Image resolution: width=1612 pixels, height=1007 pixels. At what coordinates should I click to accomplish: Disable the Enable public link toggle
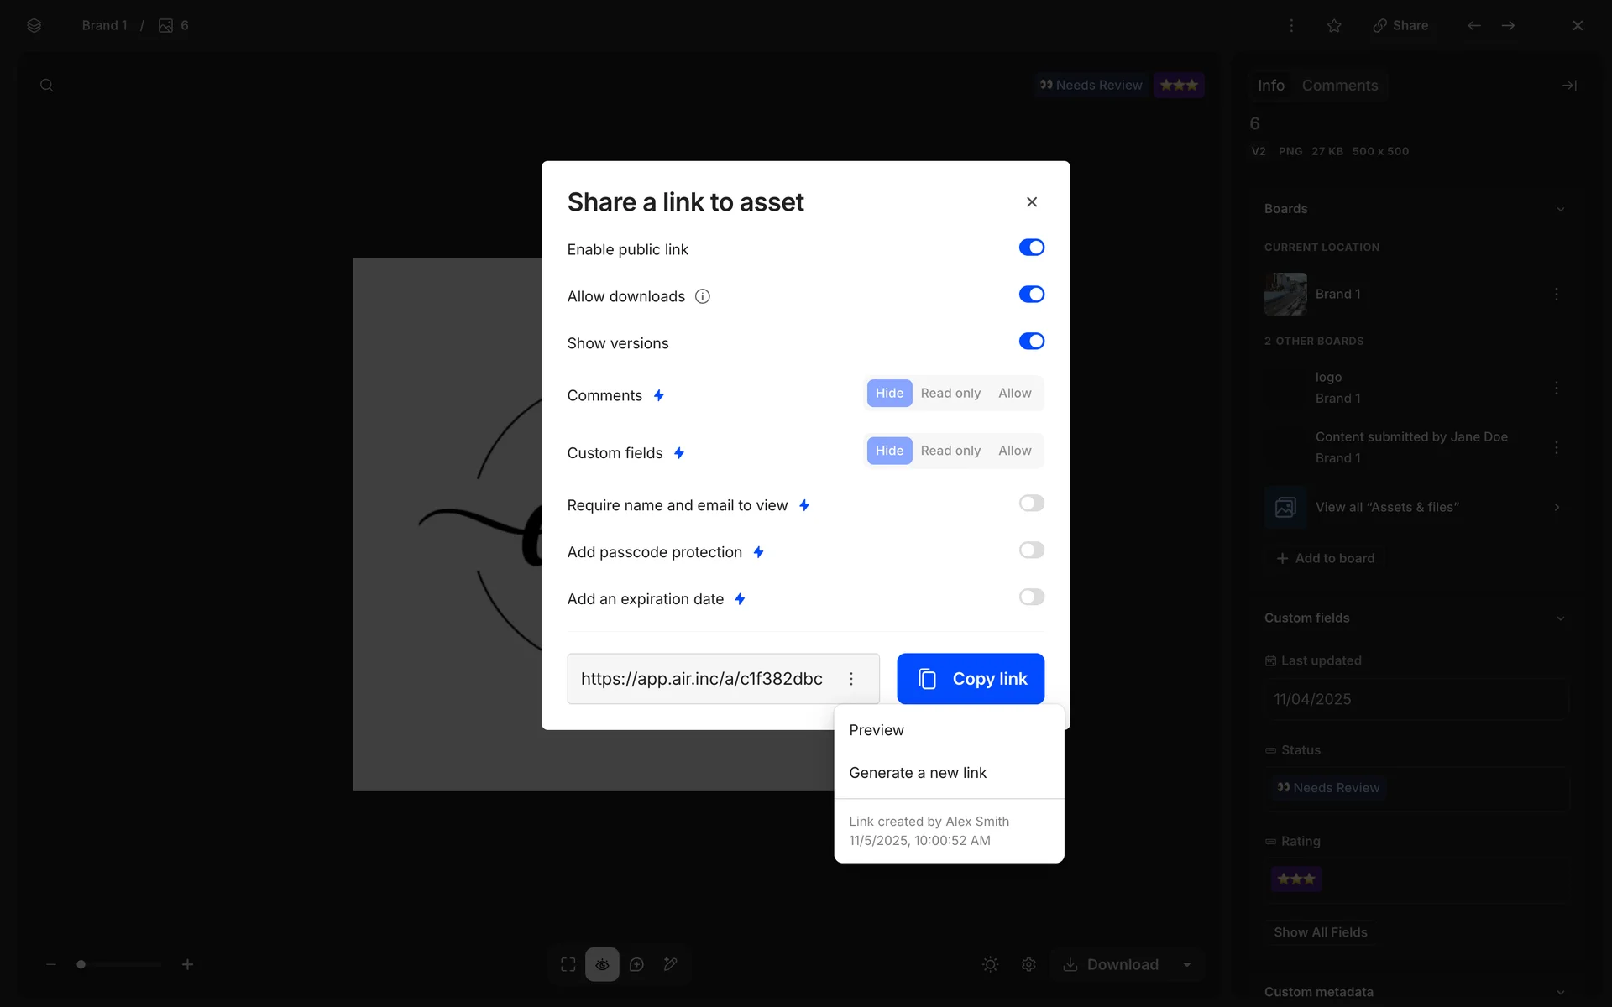click(1031, 248)
